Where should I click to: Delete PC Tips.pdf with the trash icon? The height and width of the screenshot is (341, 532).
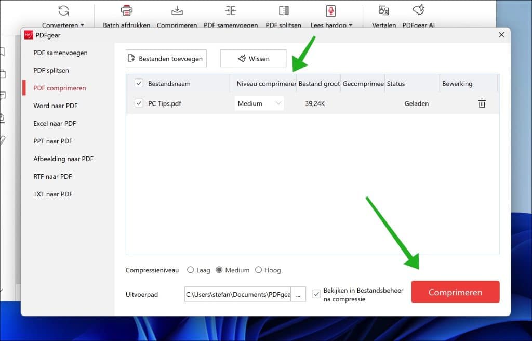tap(482, 103)
